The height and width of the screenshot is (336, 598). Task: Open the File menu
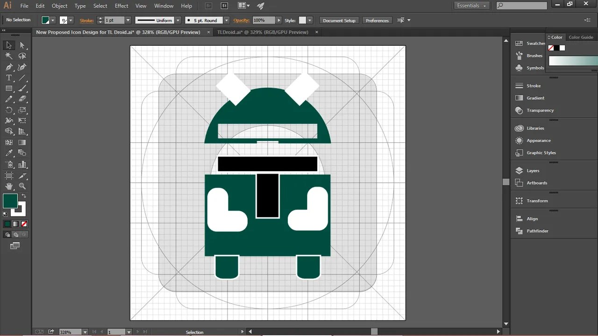pyautogui.click(x=24, y=6)
